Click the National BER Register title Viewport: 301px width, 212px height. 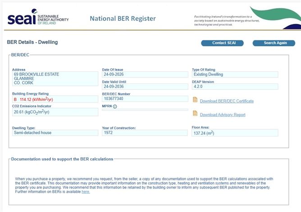pyautogui.click(x=123, y=18)
